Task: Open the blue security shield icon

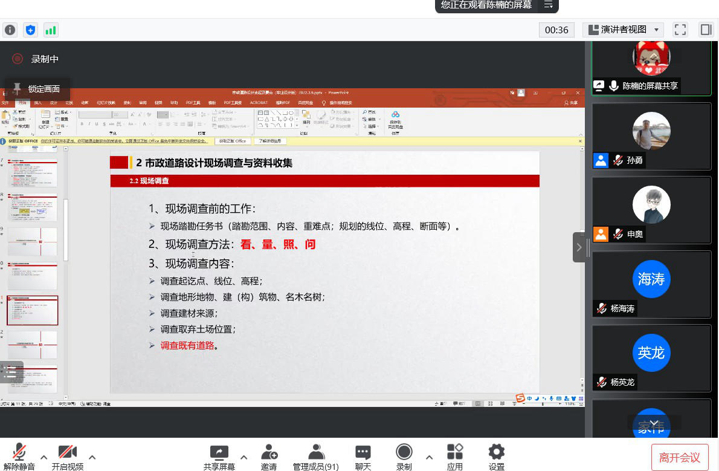Action: pyautogui.click(x=30, y=30)
